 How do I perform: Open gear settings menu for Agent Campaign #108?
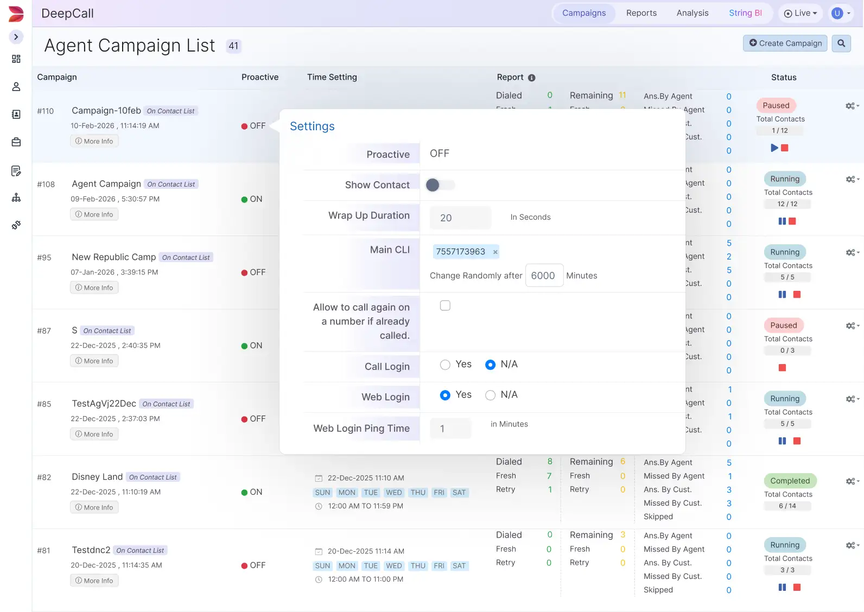tap(852, 179)
